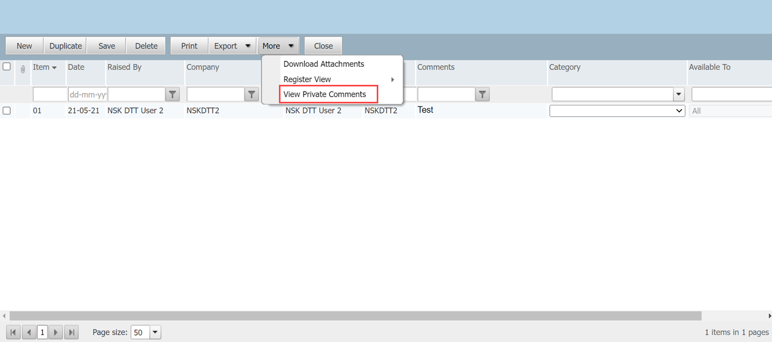Expand the Category filter combo box arrow
The height and width of the screenshot is (342, 772).
679,94
